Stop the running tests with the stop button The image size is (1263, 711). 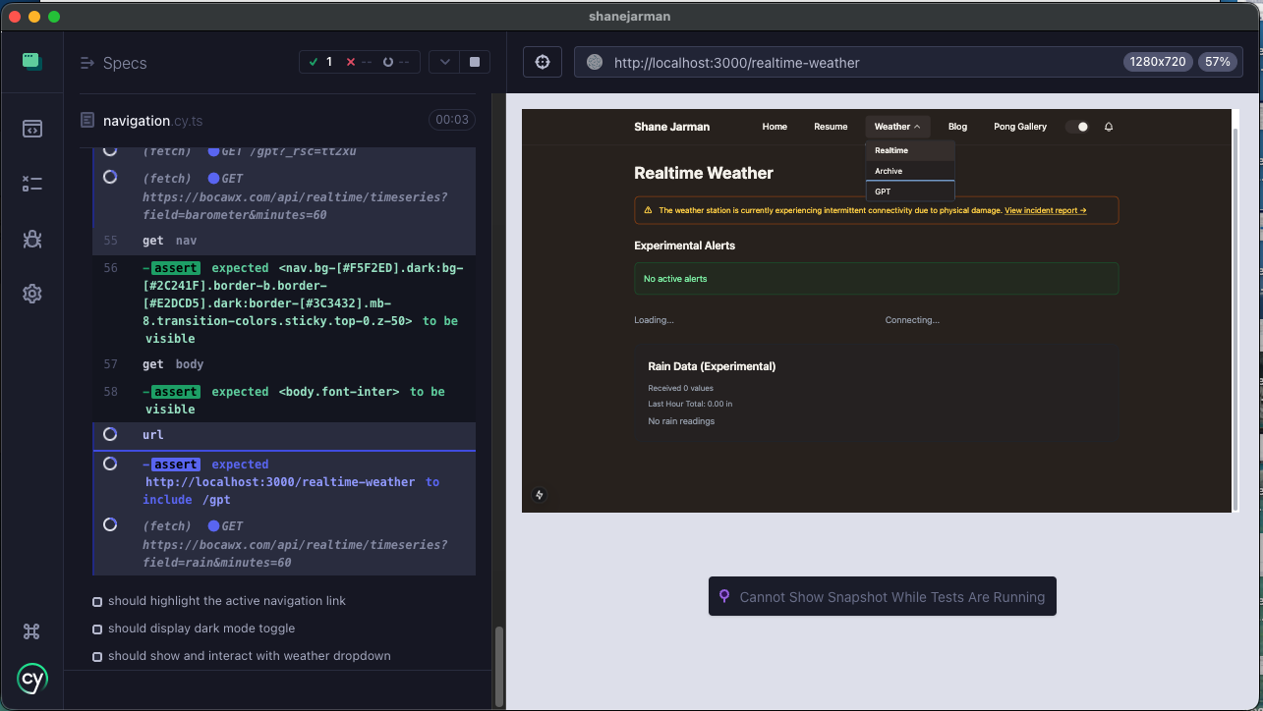[x=474, y=61]
